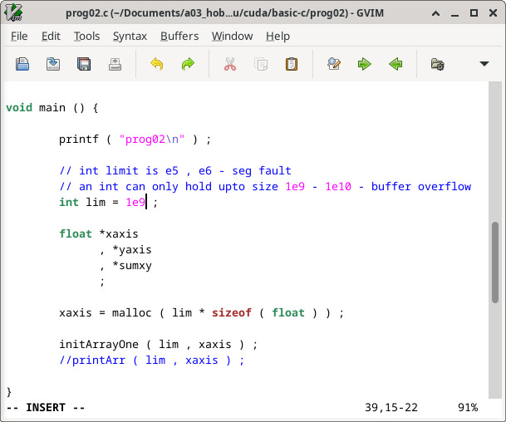Open the Find and Replace tool icon
Screen dimensions: 506x422
334,64
